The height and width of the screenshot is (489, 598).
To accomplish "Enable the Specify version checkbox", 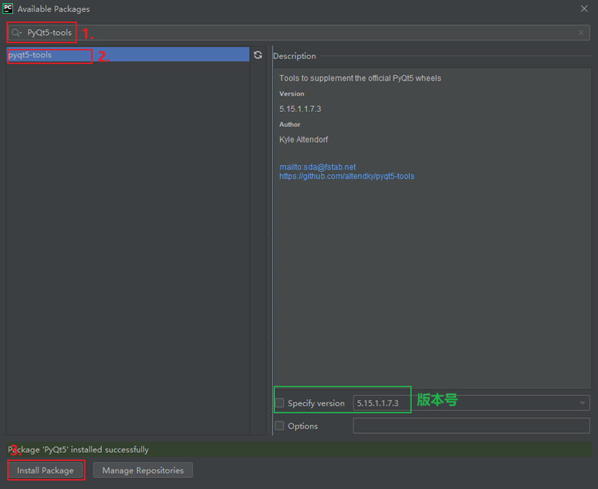I will pyautogui.click(x=280, y=403).
